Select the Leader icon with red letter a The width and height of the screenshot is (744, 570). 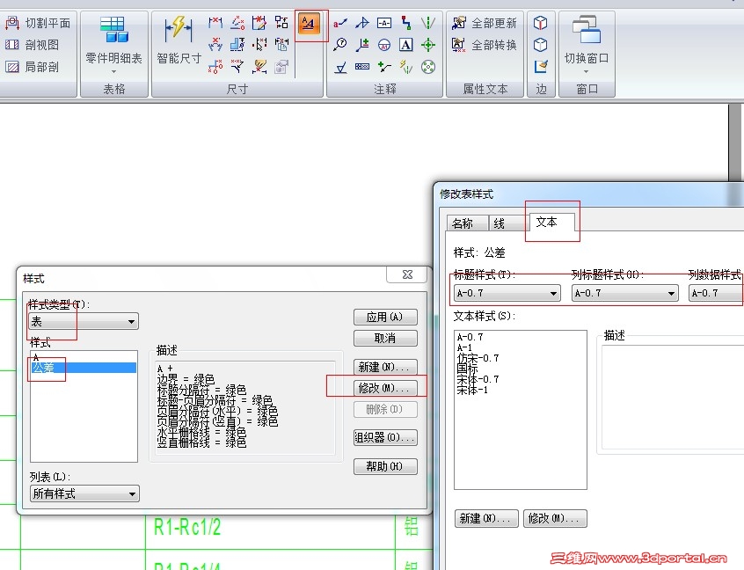339,23
